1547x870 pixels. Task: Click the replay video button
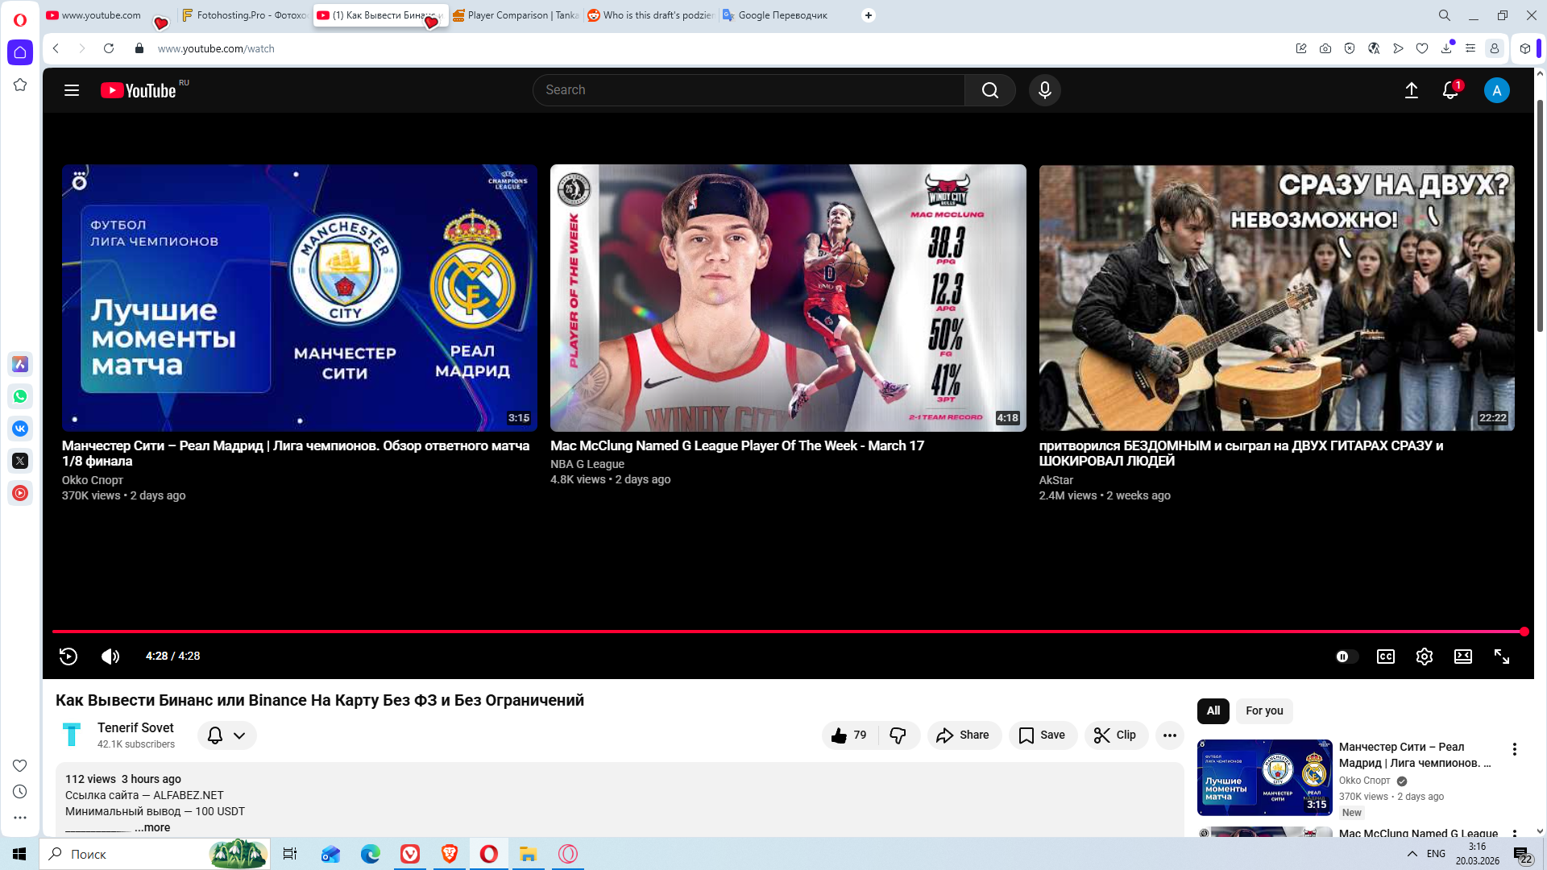click(x=68, y=657)
